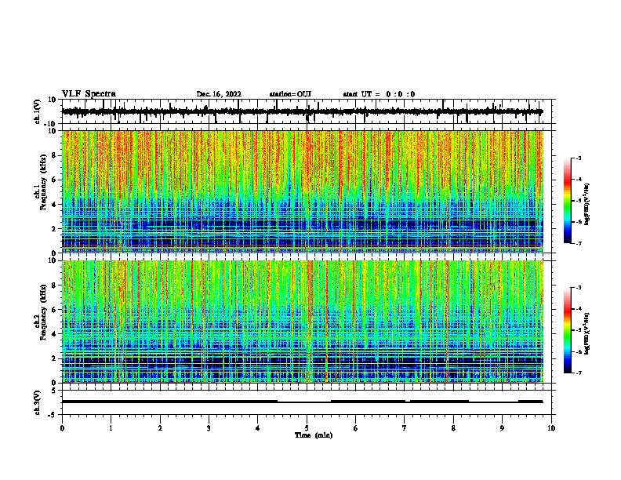Click the ch.1 "Frequency (kHz)" axis label
621x480 pixels.
click(x=43, y=183)
